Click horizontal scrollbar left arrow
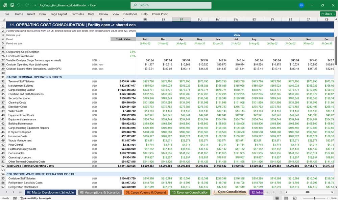Image resolution: width=338 pixels, height=200 pixels. [286, 192]
